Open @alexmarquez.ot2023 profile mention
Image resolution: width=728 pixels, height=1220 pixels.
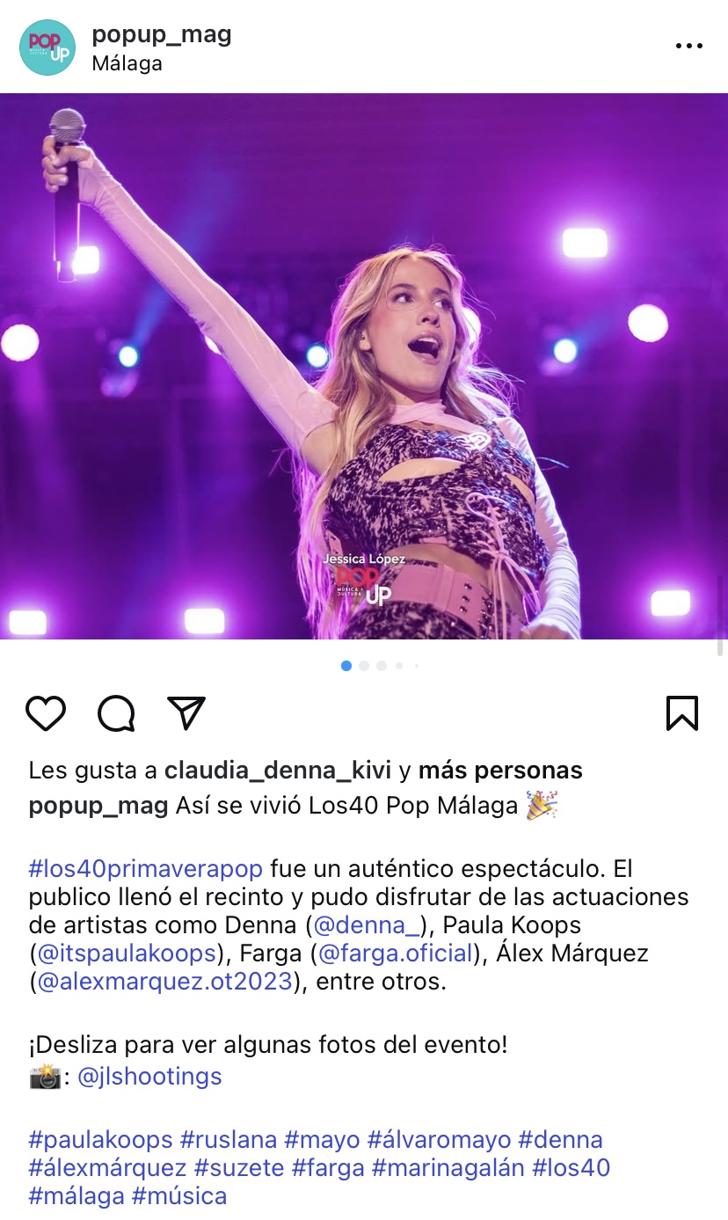point(164,982)
